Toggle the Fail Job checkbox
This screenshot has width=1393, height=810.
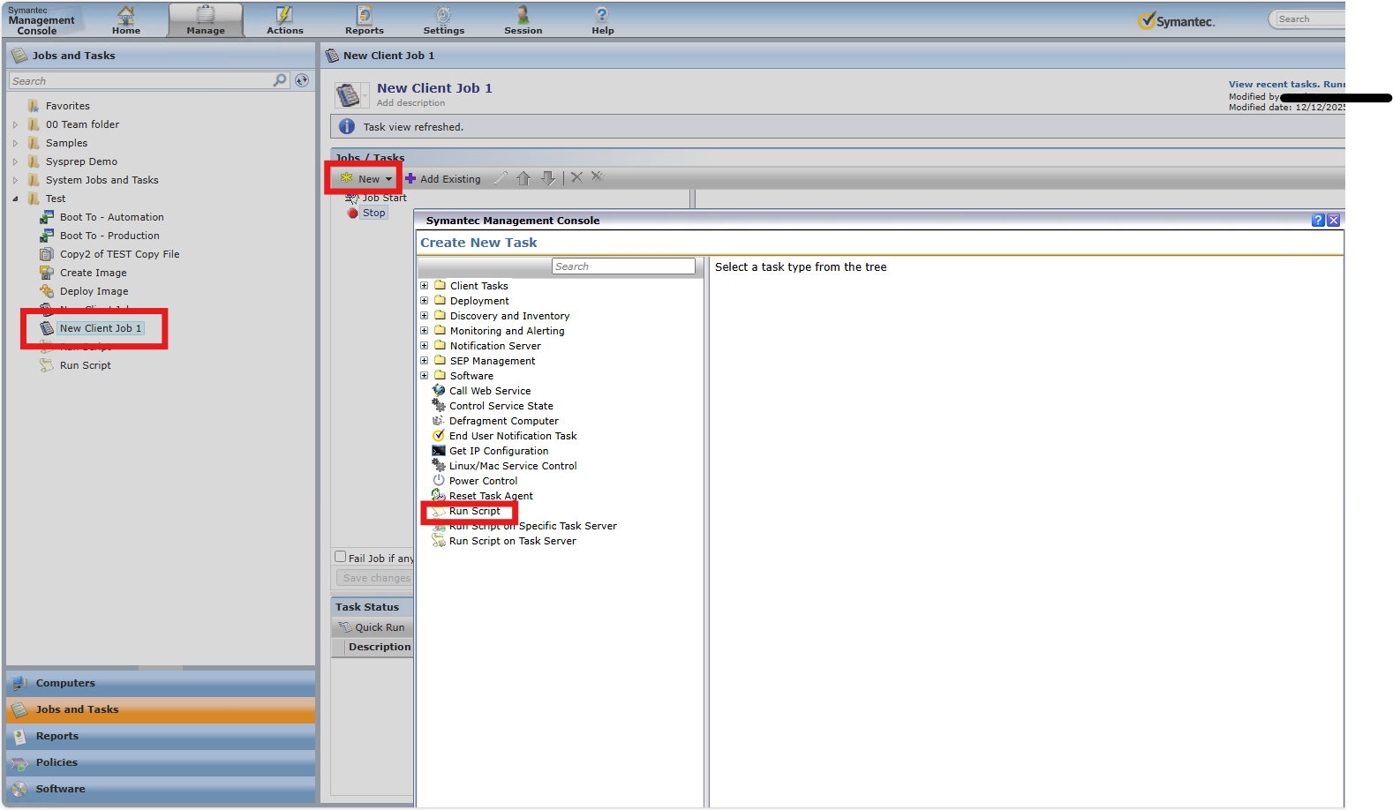click(x=341, y=557)
